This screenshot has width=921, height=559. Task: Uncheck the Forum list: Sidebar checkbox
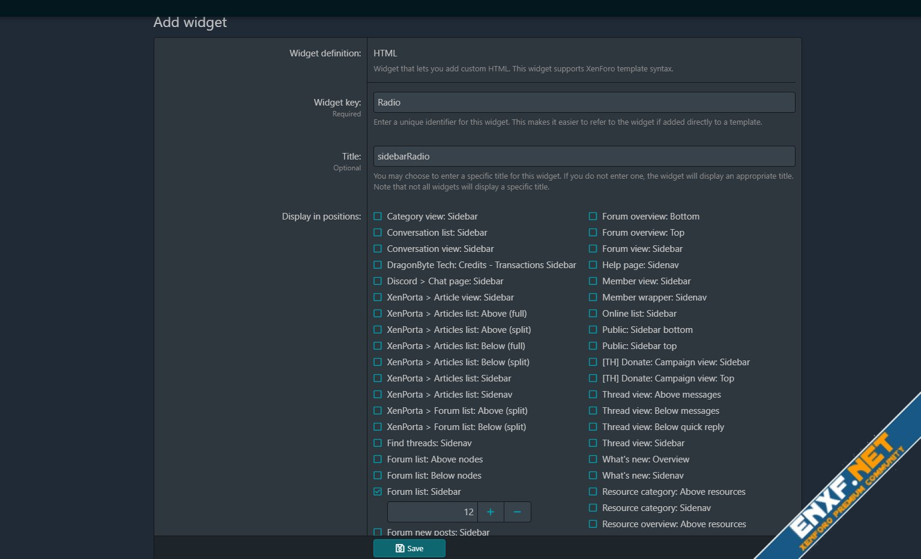coord(378,491)
